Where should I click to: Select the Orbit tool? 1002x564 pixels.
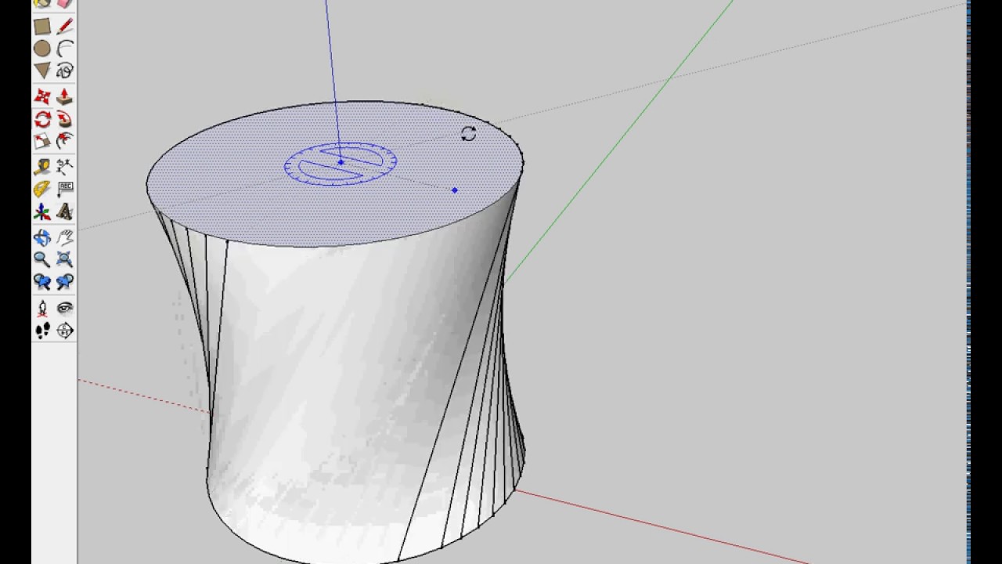(42, 237)
